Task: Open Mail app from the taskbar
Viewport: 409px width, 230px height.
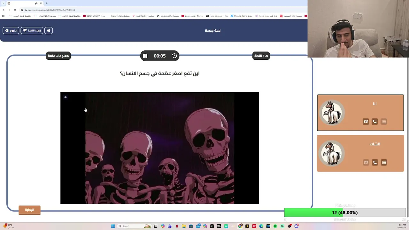Action: click(198, 226)
